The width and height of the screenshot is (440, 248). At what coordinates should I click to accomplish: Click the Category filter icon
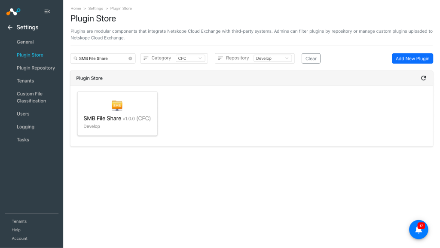[146, 58]
